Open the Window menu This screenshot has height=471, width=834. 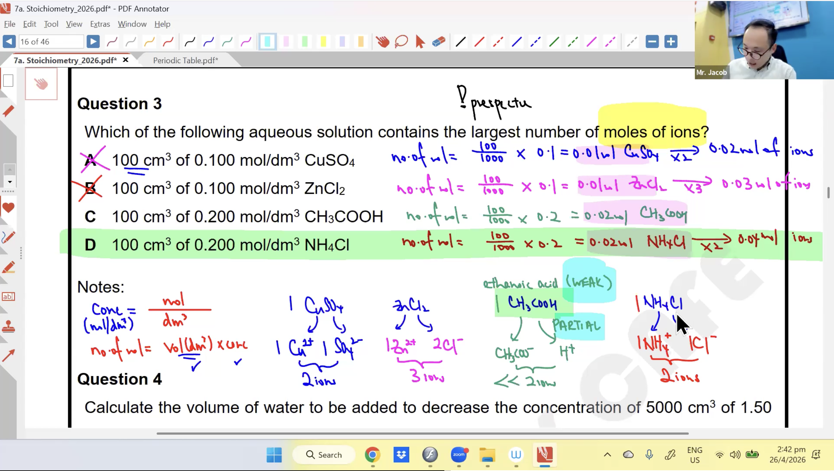(132, 24)
